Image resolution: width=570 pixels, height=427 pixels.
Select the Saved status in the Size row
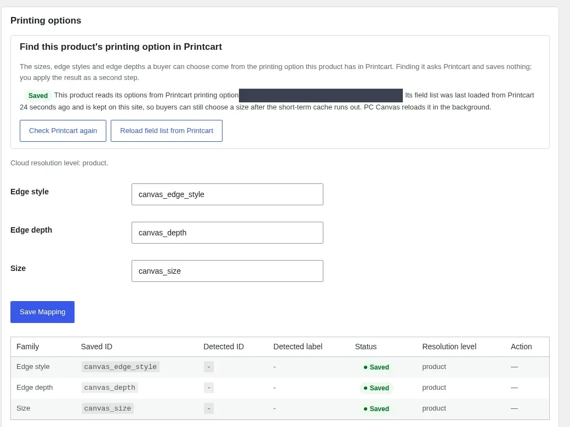376,408
